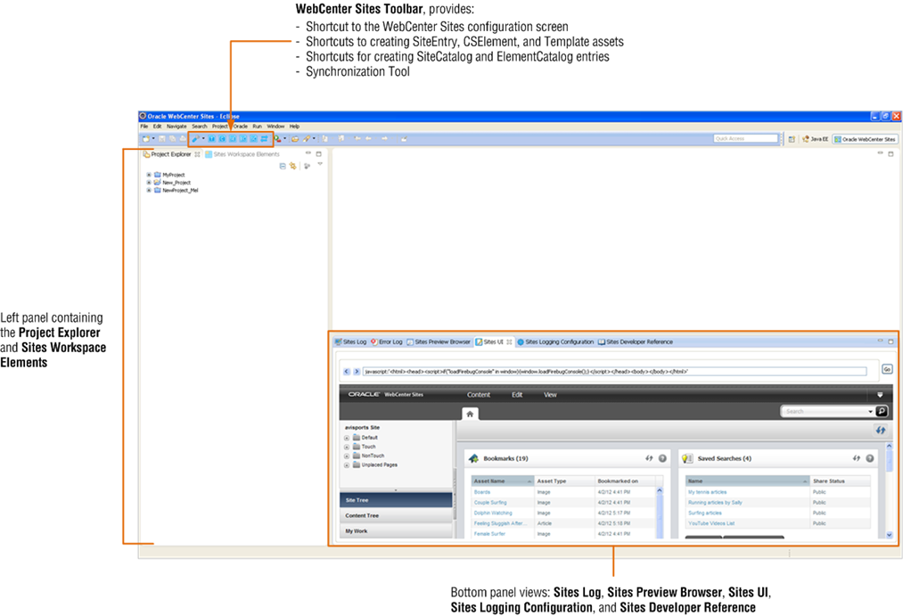Open help for the Saved Searches widget
Screen dimensions: 903x616
point(870,458)
